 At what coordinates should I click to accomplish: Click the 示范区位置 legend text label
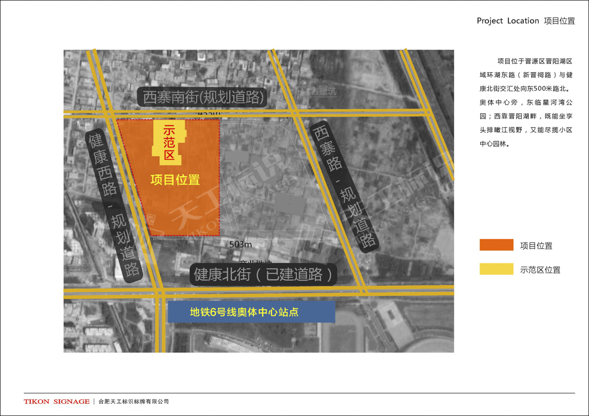click(540, 270)
